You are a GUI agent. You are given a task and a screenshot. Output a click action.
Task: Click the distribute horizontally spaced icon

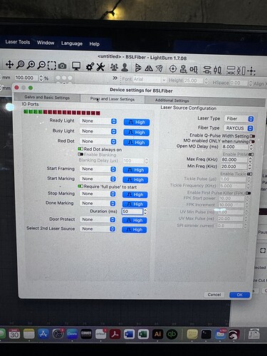pos(207,70)
